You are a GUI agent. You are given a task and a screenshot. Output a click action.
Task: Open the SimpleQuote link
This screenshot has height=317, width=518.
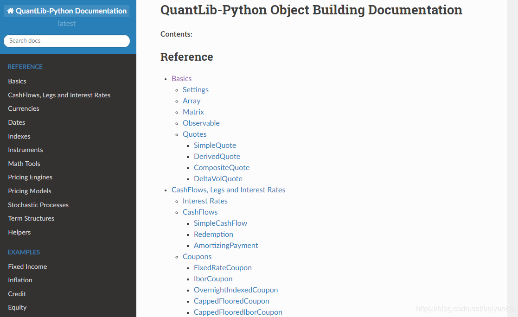tap(215, 146)
